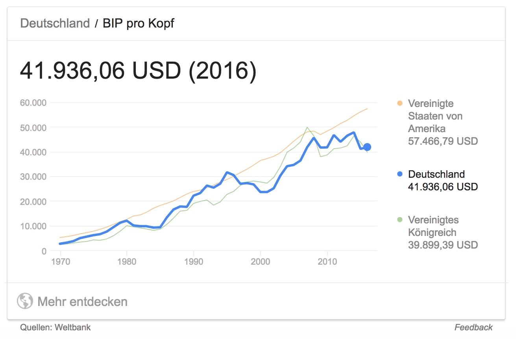Screen dimensions: 516x339
Task: Click the Weltbank source text
Action: (x=73, y=327)
